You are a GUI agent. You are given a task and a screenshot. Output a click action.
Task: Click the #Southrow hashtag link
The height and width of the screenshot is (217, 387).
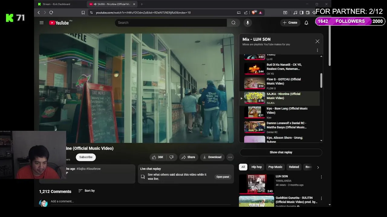point(93,169)
